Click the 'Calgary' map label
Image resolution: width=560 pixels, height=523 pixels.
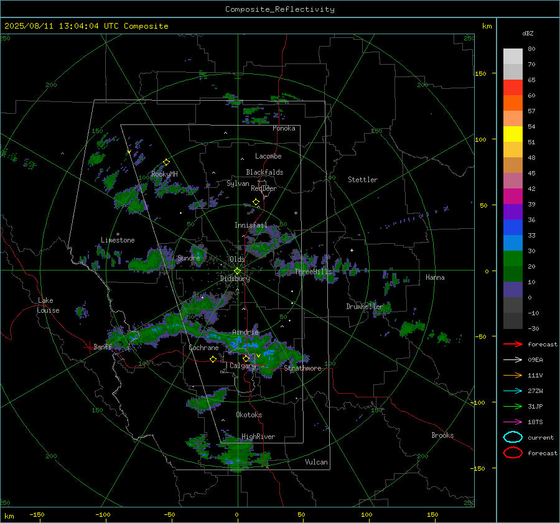[x=243, y=366]
